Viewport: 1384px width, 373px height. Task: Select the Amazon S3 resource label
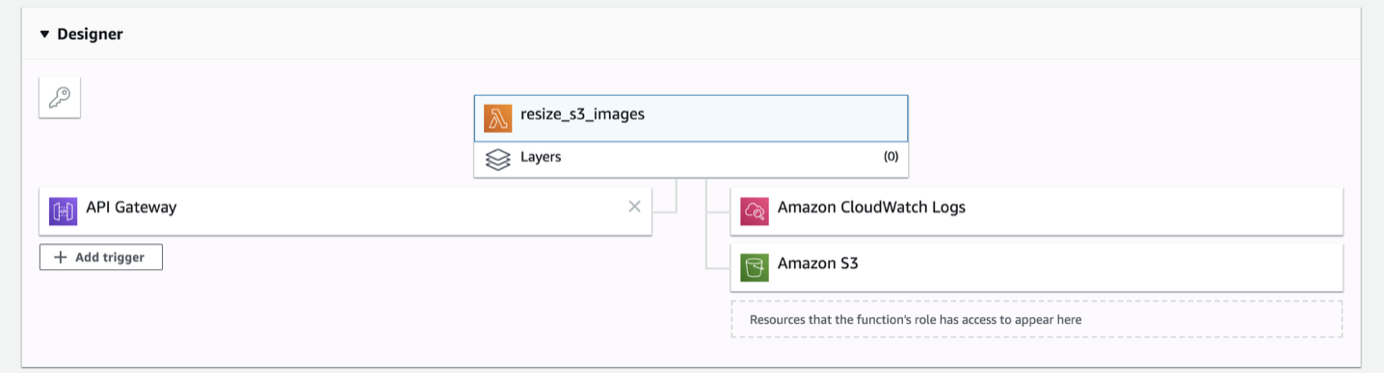pos(818,262)
